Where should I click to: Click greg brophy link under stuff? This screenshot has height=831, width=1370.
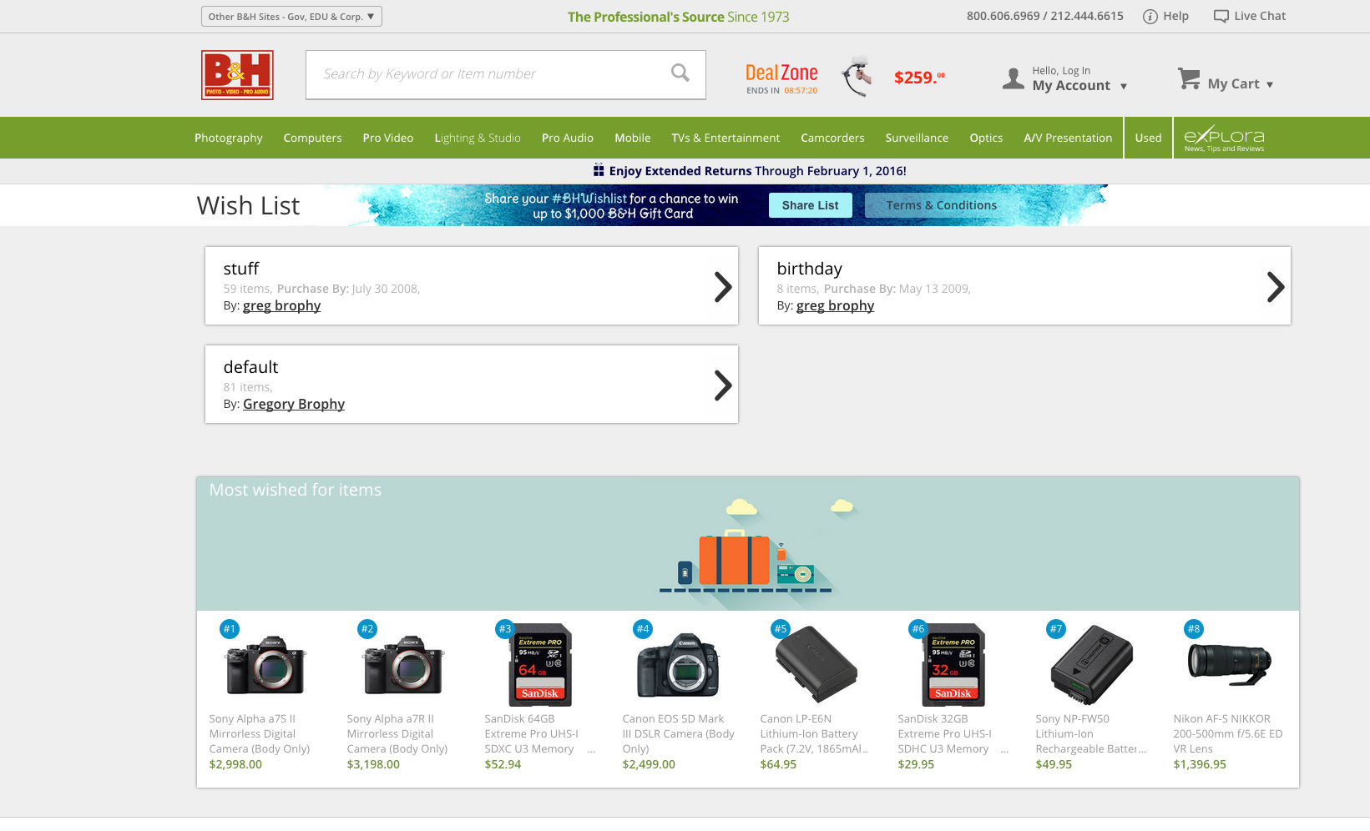coord(281,305)
